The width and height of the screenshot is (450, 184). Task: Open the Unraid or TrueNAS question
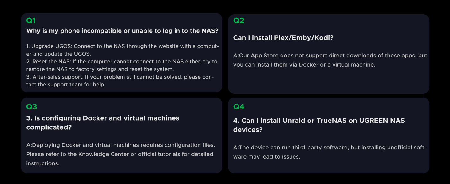(x=319, y=125)
